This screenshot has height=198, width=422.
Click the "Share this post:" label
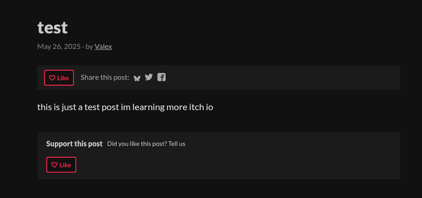coord(105,77)
